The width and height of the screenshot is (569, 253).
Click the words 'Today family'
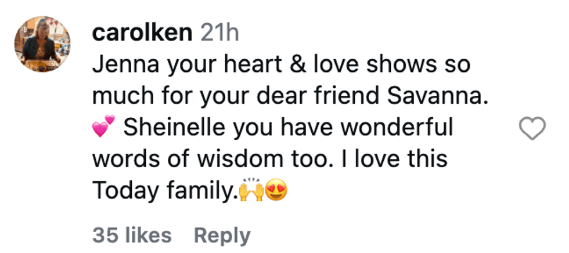(166, 191)
